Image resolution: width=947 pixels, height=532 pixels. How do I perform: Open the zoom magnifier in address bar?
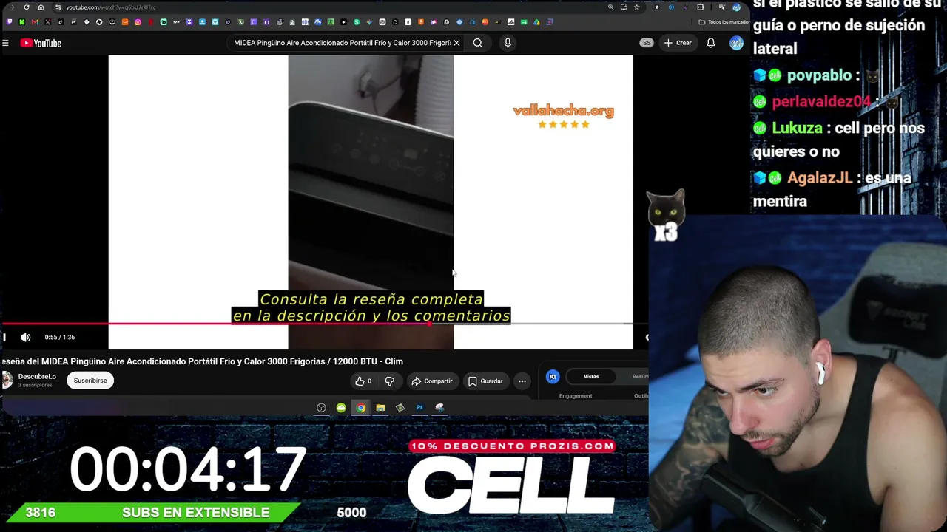(x=610, y=7)
